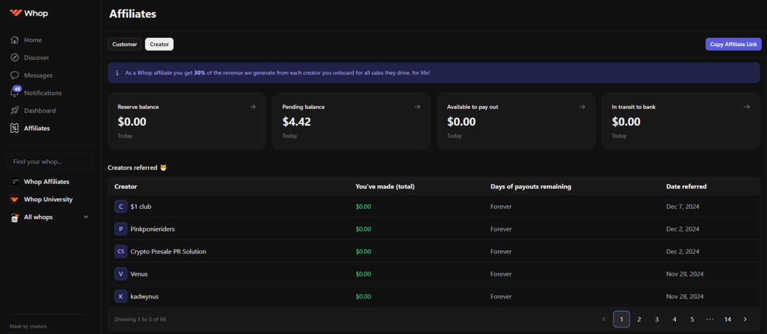Click the Whop logo

click(x=28, y=13)
